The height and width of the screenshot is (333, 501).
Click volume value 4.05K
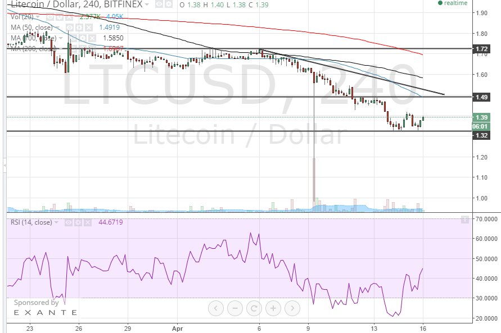tap(115, 17)
